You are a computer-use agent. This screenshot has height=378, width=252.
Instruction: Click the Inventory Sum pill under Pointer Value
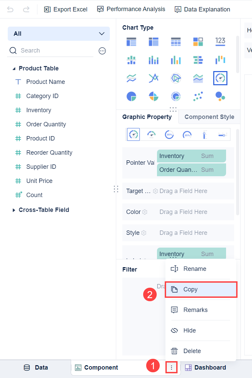[191, 156]
